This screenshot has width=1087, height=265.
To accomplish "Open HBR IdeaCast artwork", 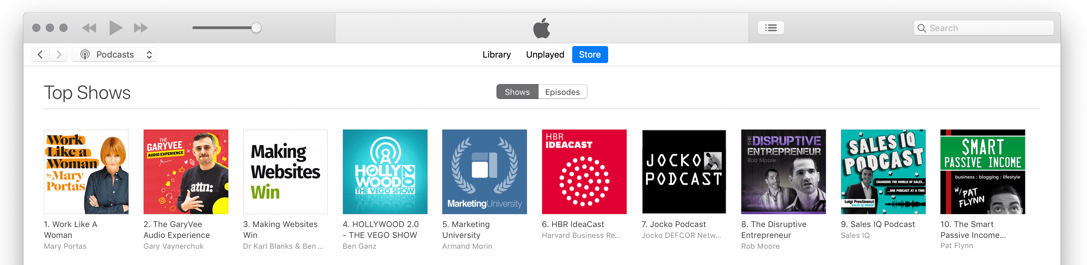I will coord(584,171).
